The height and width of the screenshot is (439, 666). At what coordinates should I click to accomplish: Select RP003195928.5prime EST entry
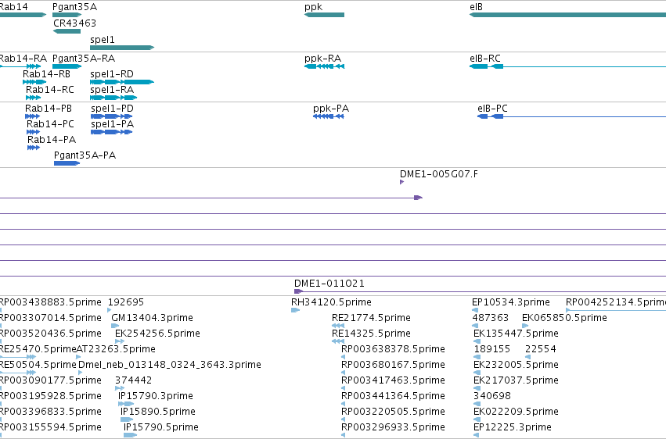51,396
